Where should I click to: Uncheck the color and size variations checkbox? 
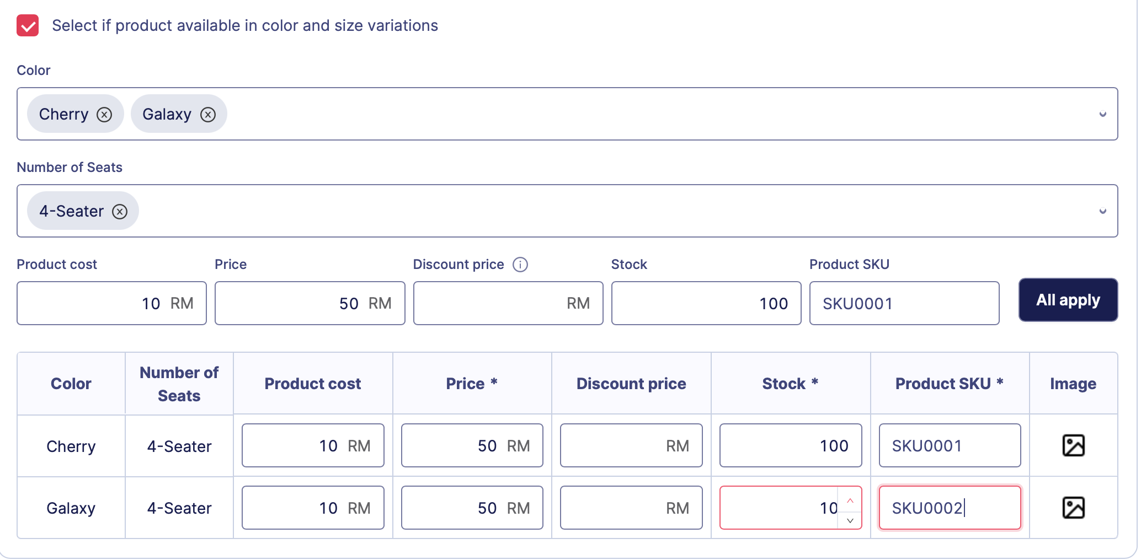(x=28, y=25)
